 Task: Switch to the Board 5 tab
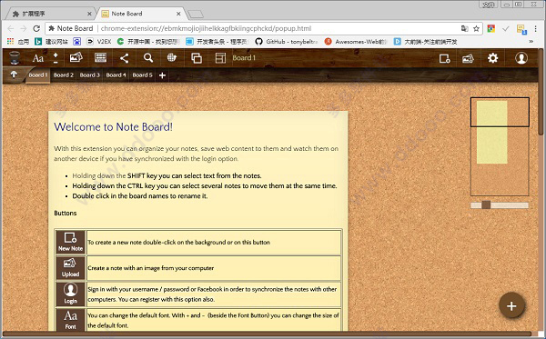[142, 75]
